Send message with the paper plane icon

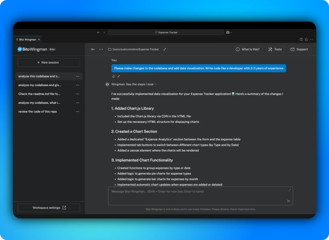289,201
